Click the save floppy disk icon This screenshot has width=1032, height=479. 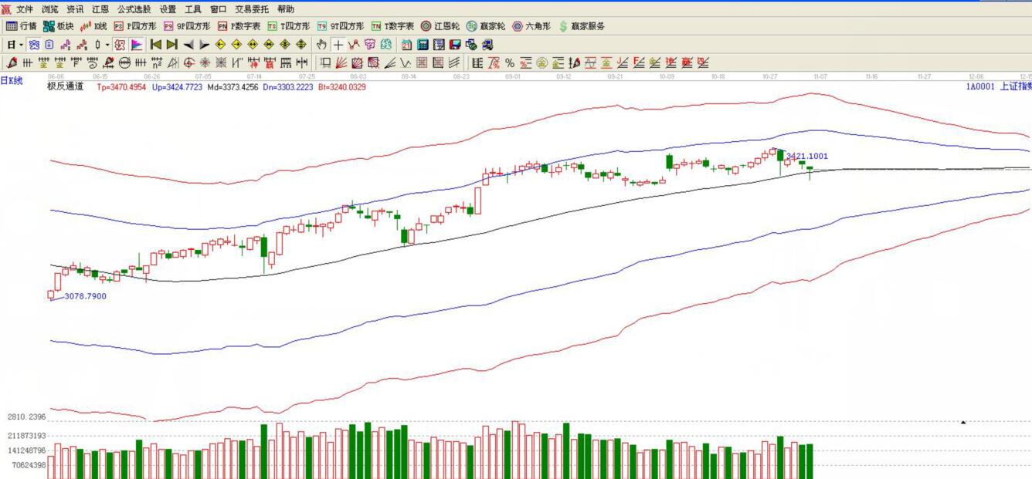pos(455,45)
